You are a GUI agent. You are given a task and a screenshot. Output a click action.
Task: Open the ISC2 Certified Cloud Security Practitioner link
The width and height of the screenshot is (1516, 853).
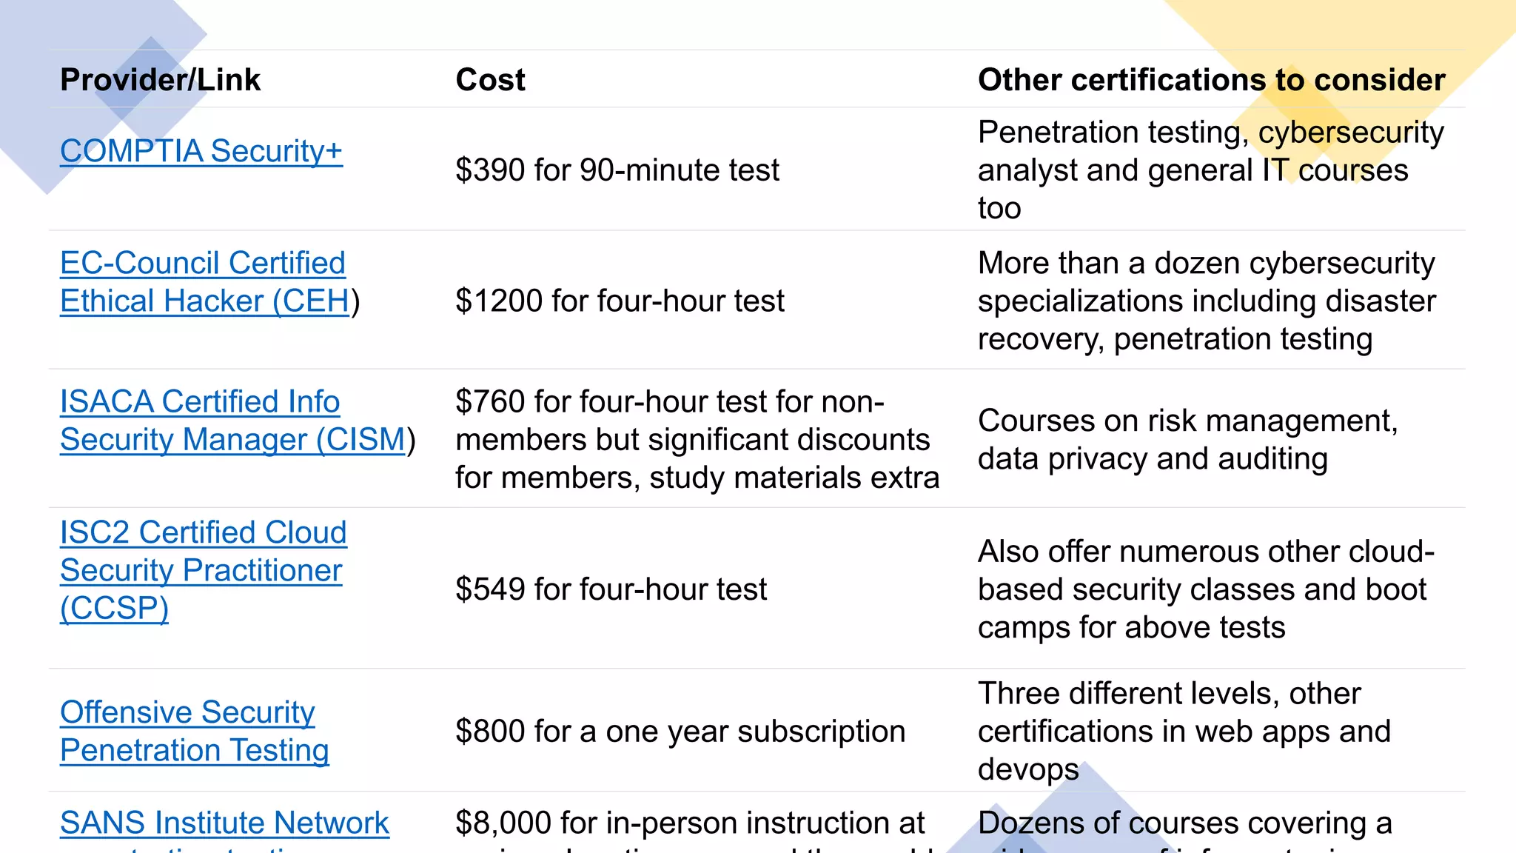tap(203, 570)
